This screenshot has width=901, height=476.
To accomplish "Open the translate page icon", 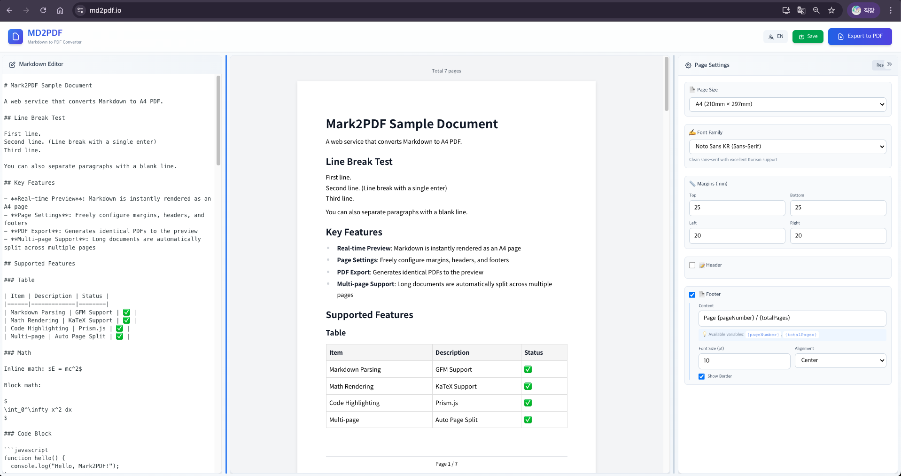I will click(801, 10).
